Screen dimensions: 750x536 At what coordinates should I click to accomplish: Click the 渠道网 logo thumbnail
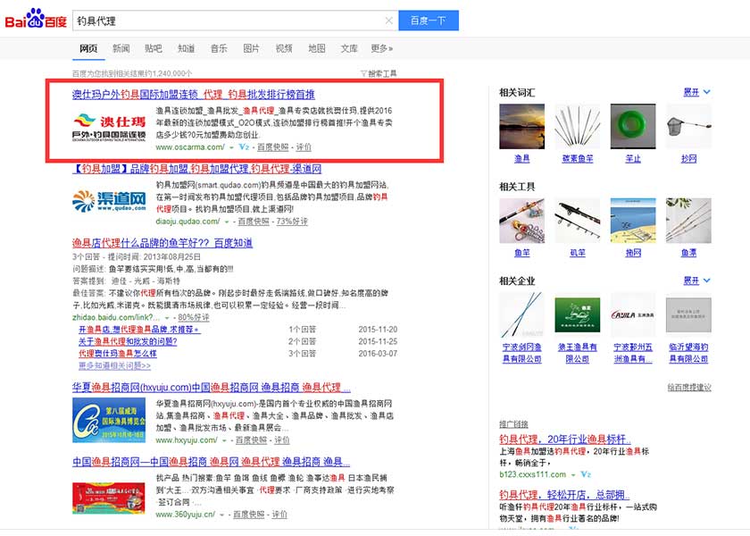pos(109,202)
